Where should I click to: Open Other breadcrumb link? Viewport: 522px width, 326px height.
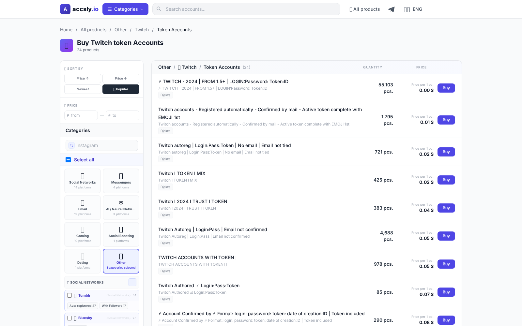pyautogui.click(x=120, y=30)
